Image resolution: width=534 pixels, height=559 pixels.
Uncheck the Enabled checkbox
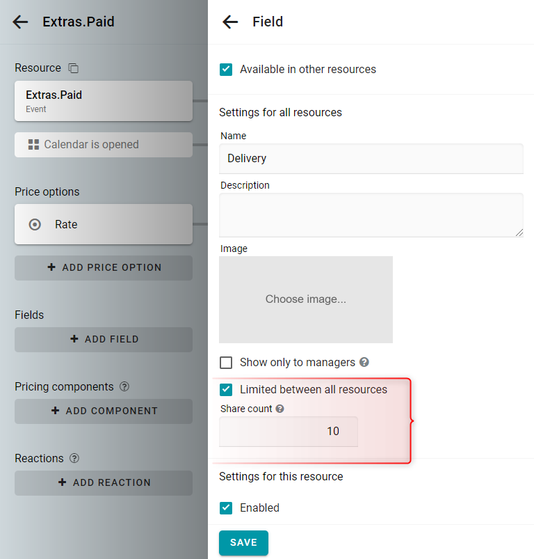(x=226, y=507)
